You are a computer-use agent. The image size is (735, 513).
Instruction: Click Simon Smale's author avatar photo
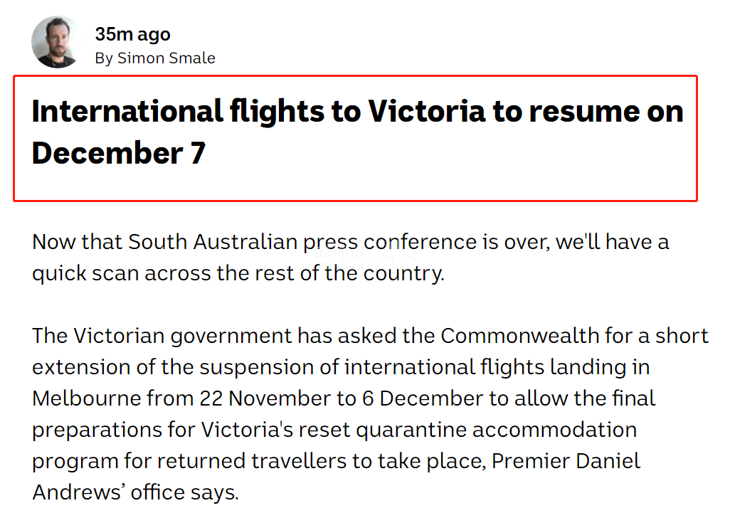(57, 43)
